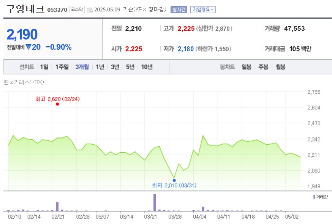
Task: Open the 기업개요 dropdown
Action: coord(203,9)
